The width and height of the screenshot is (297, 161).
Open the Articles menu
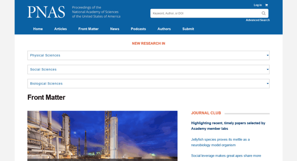[x=60, y=29]
